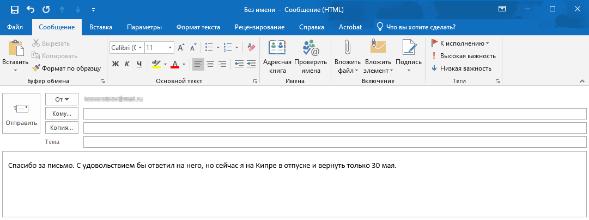Toggle underline Ч formatting
The height and width of the screenshot is (220, 589).
click(139, 64)
